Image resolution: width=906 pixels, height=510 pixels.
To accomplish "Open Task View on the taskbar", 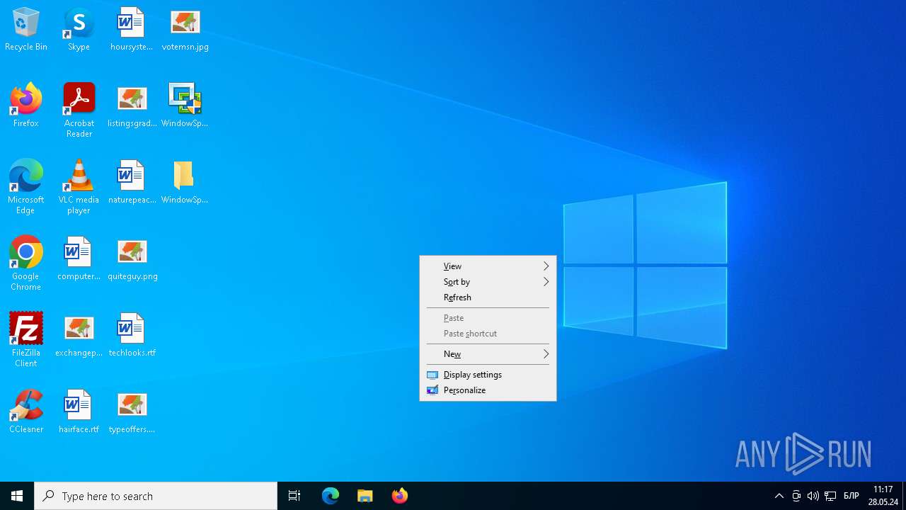I will [294, 496].
